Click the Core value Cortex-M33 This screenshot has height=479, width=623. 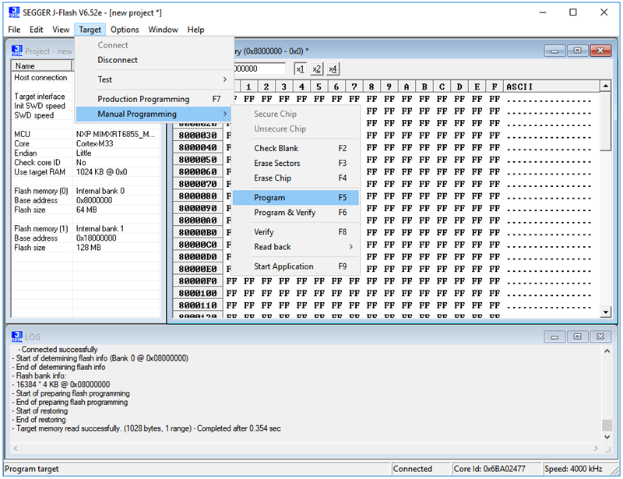pyautogui.click(x=94, y=143)
